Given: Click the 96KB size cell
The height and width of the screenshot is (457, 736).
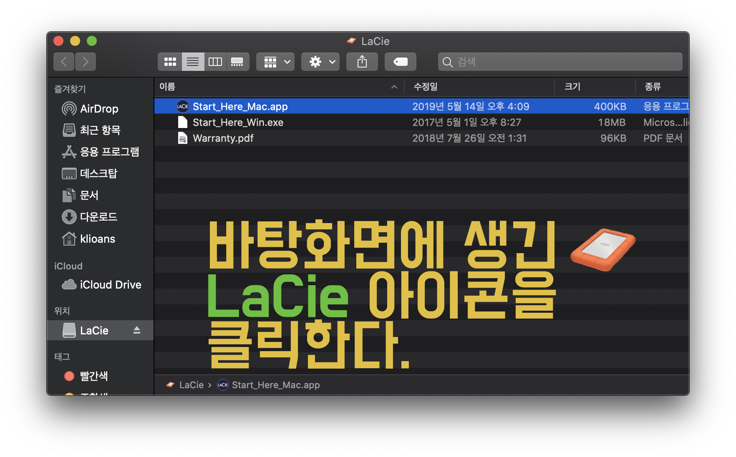Looking at the screenshot, I should (x=613, y=138).
